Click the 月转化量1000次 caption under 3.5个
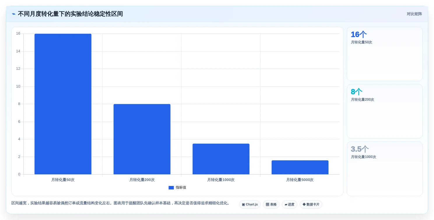 tap(363, 157)
